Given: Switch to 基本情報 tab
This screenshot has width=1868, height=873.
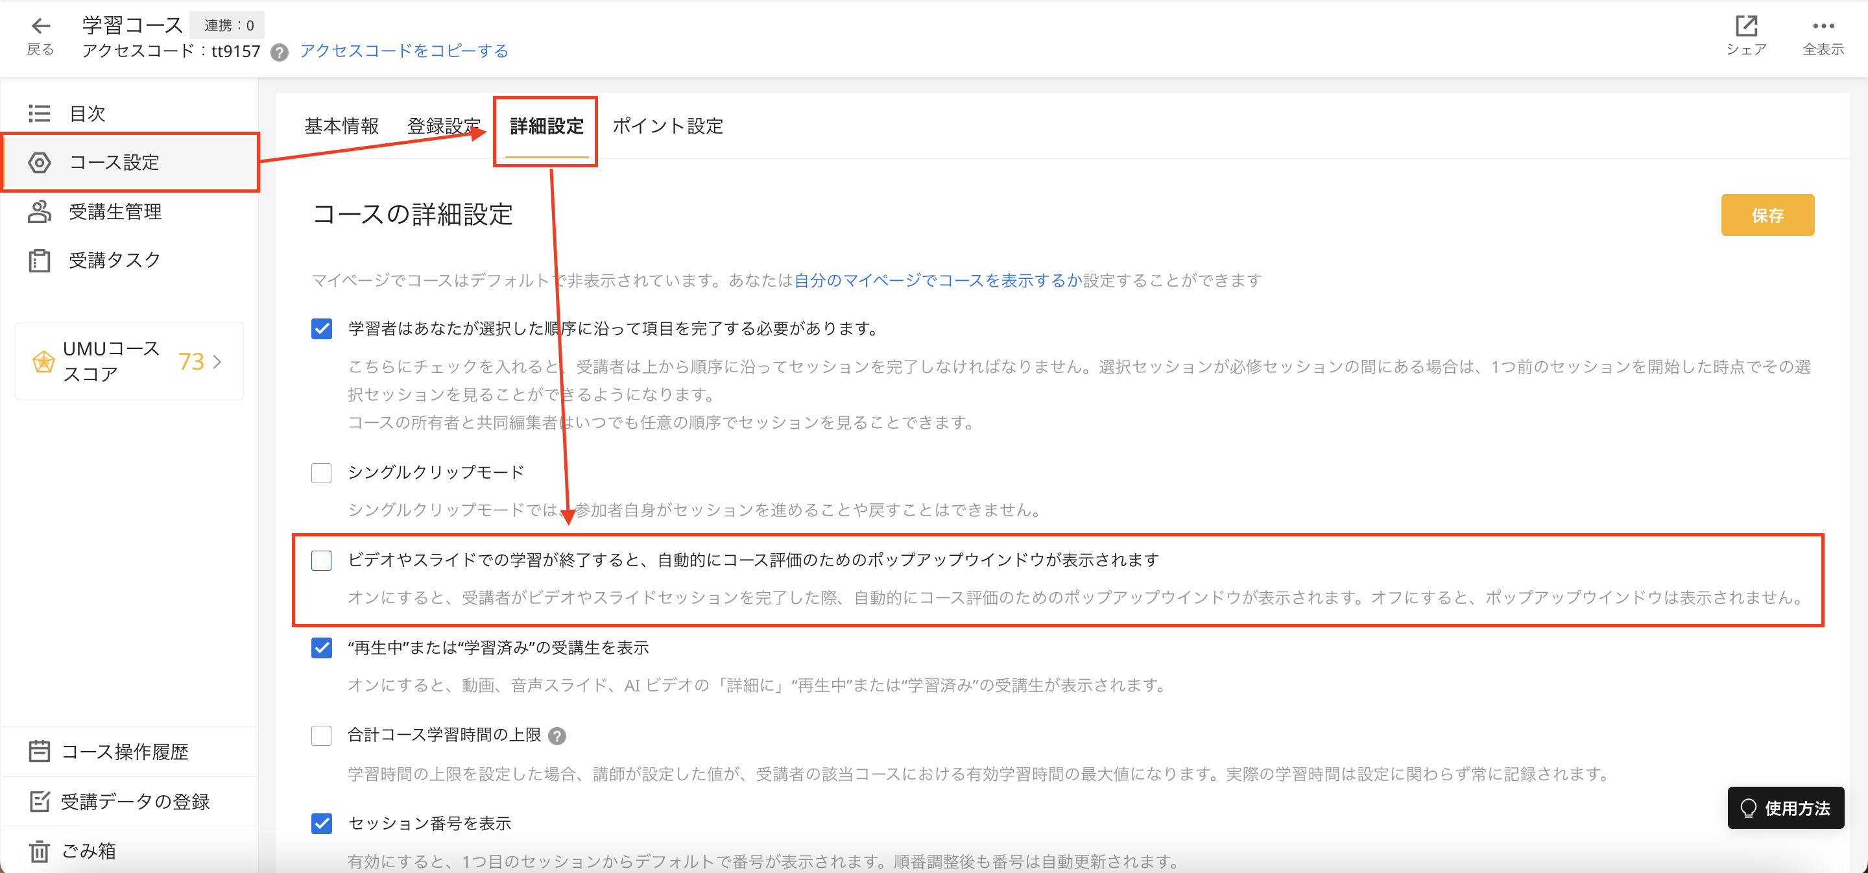Looking at the screenshot, I should [342, 126].
